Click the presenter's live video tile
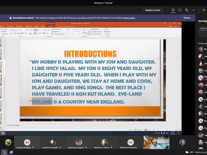The image size is (207, 155). pyautogui.click(x=157, y=142)
